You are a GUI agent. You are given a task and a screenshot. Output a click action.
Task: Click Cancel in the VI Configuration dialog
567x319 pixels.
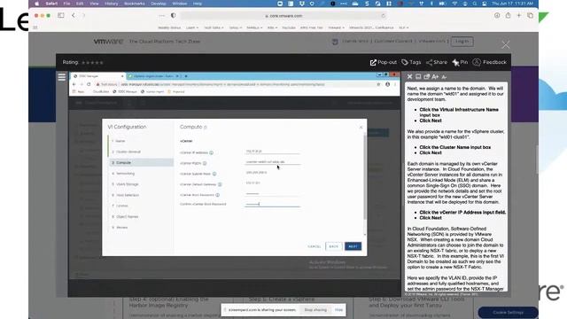pyautogui.click(x=315, y=246)
